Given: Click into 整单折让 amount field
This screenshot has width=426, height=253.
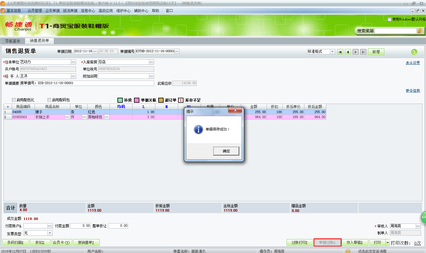Looking at the screenshot, I should pos(118,226).
